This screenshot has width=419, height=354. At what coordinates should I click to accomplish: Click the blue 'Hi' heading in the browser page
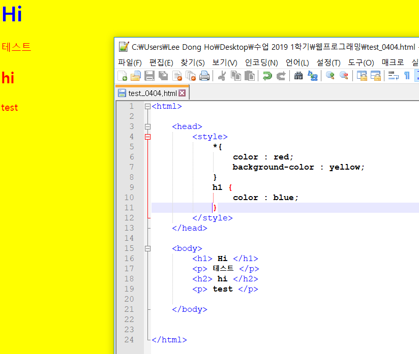(x=12, y=14)
